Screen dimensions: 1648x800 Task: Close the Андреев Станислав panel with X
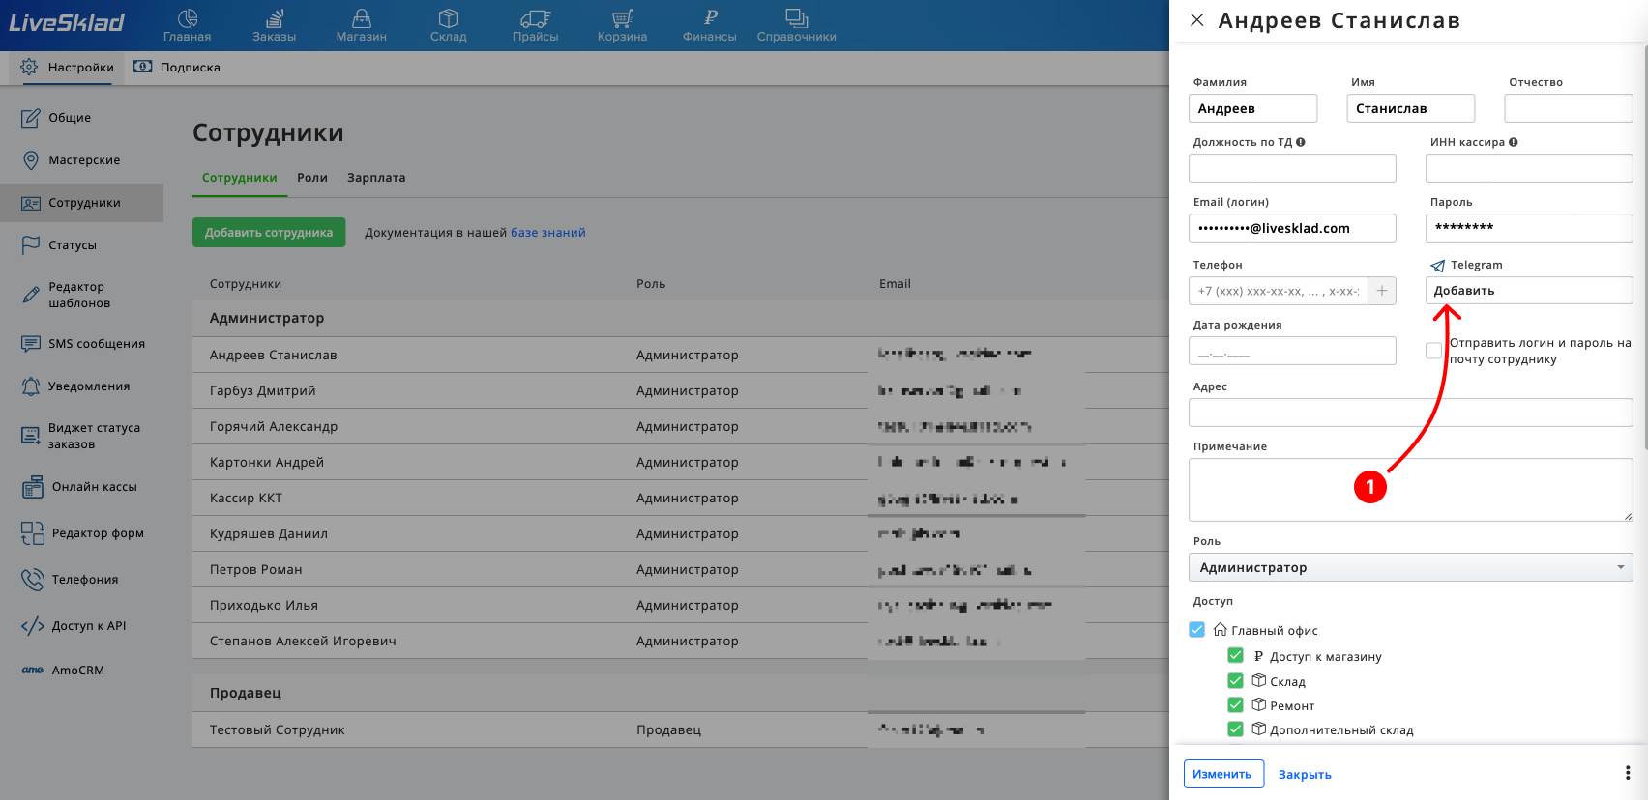pos(1197,20)
